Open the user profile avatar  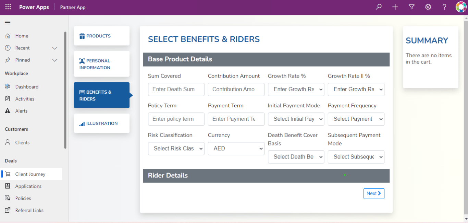point(461,7)
